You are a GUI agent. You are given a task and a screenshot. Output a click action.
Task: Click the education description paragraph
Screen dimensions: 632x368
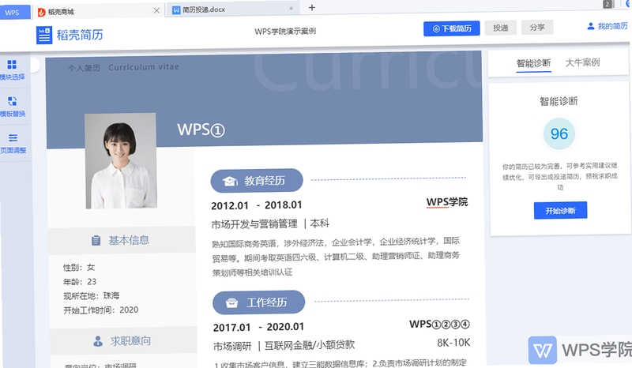pyautogui.click(x=336, y=257)
